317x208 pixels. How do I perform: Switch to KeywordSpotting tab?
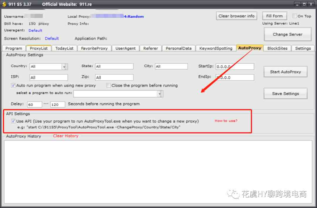point(216,48)
